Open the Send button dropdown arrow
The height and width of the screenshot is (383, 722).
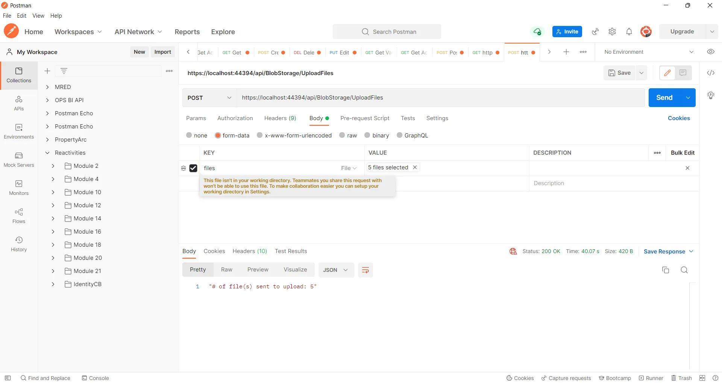click(x=688, y=98)
